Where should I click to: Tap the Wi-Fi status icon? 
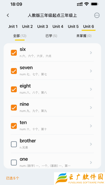pos(86,4)
